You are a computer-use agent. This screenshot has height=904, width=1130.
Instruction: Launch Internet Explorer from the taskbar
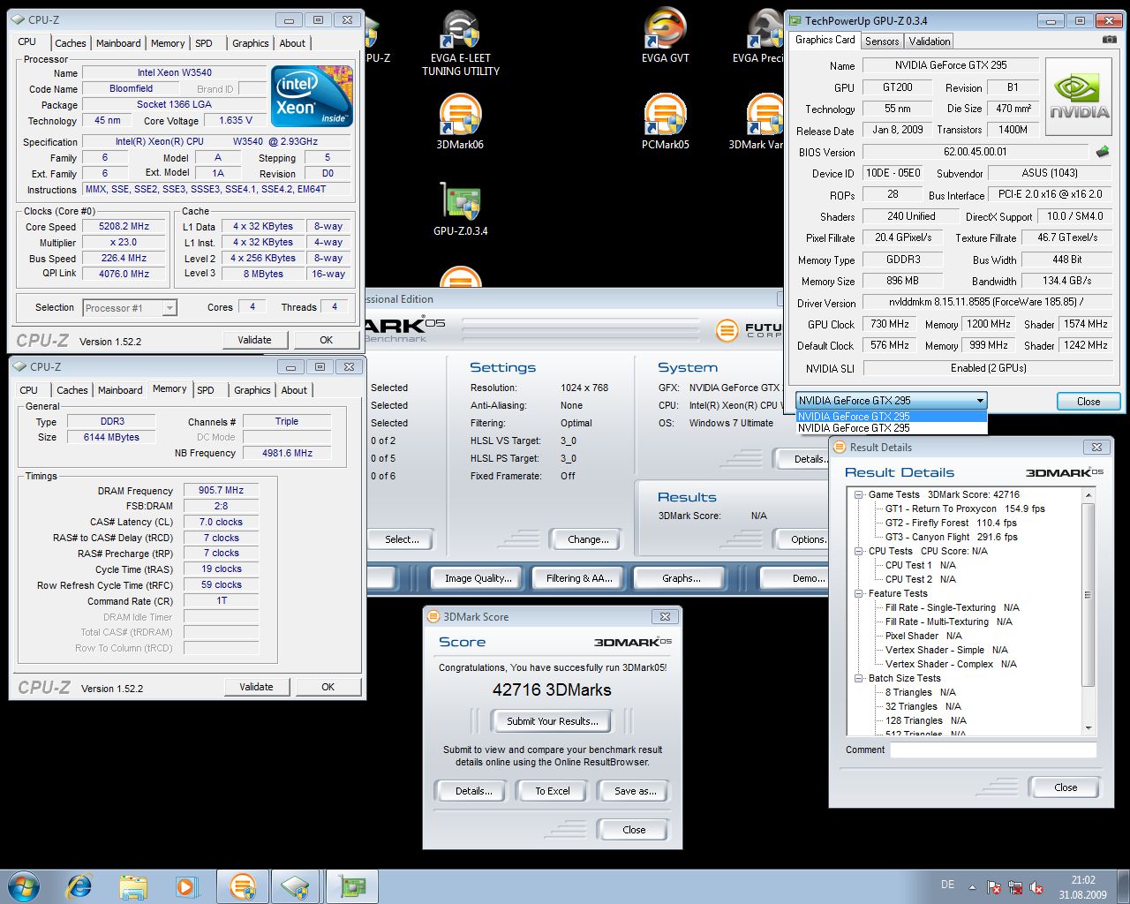click(79, 886)
